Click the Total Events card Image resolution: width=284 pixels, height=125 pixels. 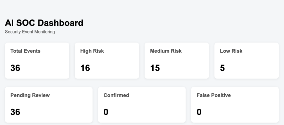click(x=37, y=61)
